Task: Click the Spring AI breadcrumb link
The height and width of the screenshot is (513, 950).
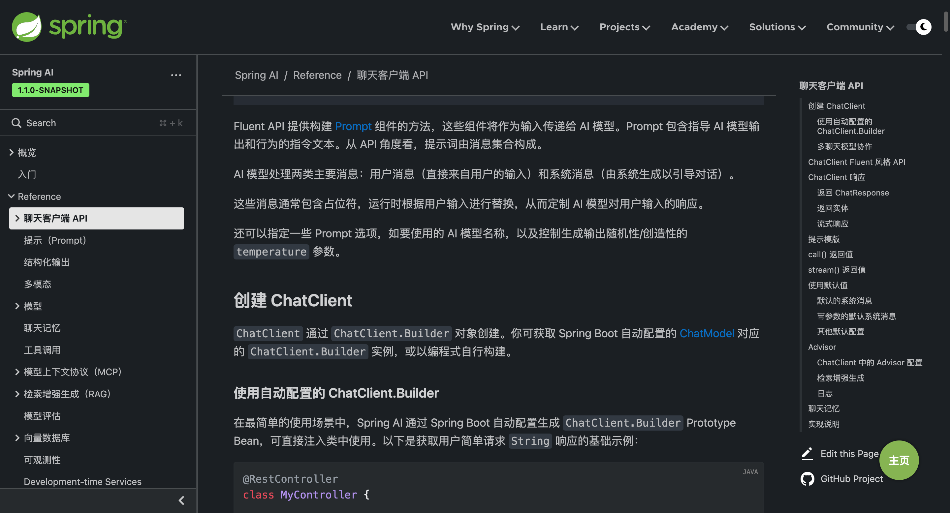Action: tap(256, 75)
